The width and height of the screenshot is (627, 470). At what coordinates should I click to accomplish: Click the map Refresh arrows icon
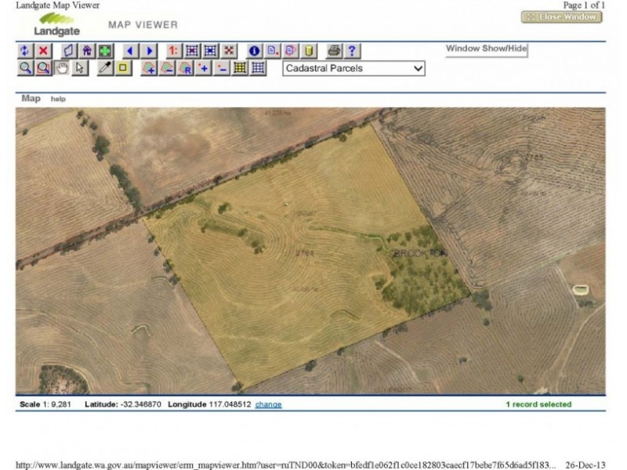(24, 52)
